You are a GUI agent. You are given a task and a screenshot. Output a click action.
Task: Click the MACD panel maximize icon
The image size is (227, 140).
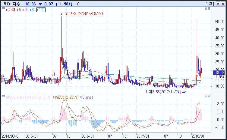206,96
